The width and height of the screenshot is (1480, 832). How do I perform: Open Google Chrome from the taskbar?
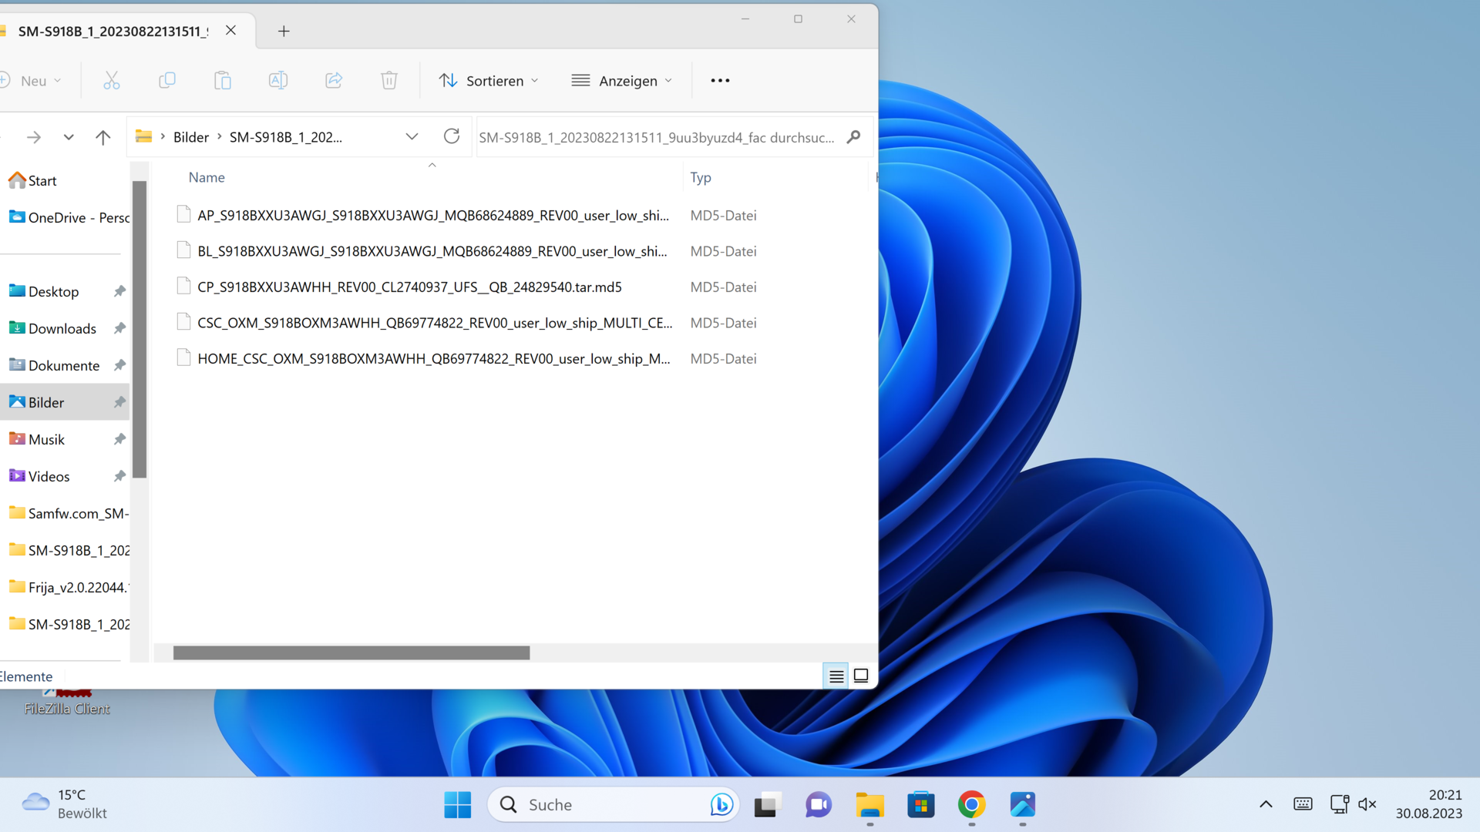(971, 805)
